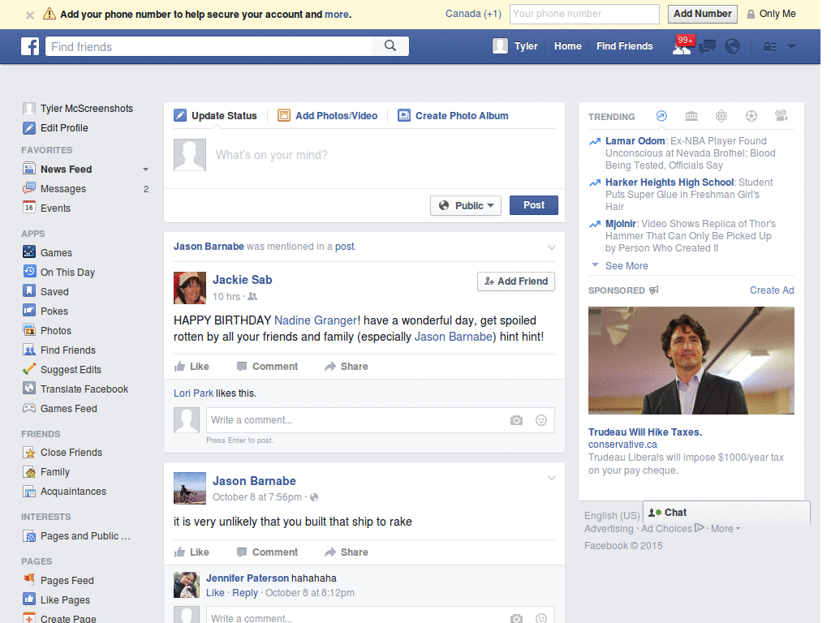Open Saved in the sidebar
The width and height of the screenshot is (831, 623).
[x=46, y=291]
